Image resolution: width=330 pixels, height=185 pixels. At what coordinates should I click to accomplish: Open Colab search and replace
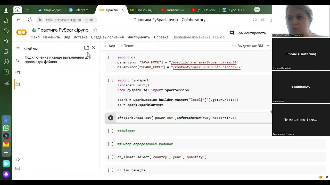point(18,61)
